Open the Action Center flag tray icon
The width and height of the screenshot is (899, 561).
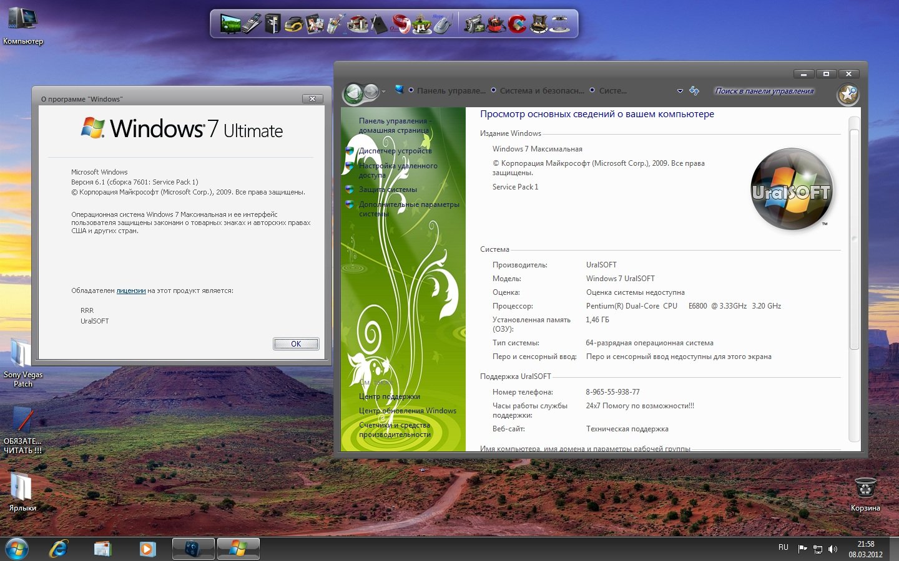pyautogui.click(x=802, y=549)
